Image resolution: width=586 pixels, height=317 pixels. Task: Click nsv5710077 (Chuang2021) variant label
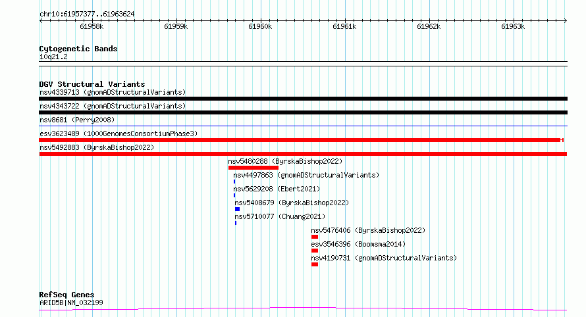280,216
